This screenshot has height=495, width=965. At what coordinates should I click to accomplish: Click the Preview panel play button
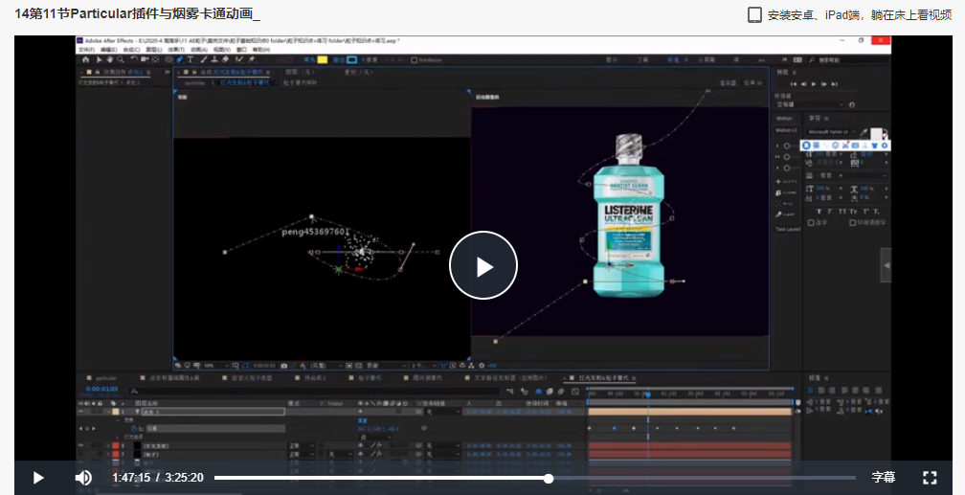[x=814, y=84]
